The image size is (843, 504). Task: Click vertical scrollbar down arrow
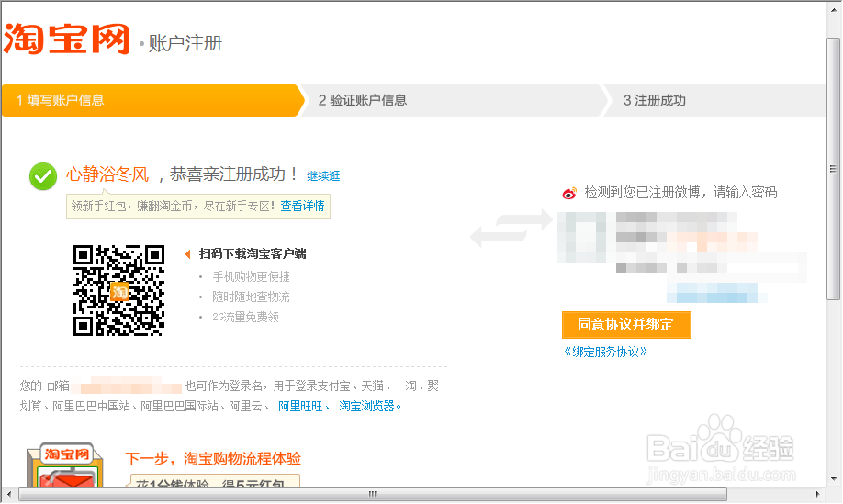pos(834,478)
